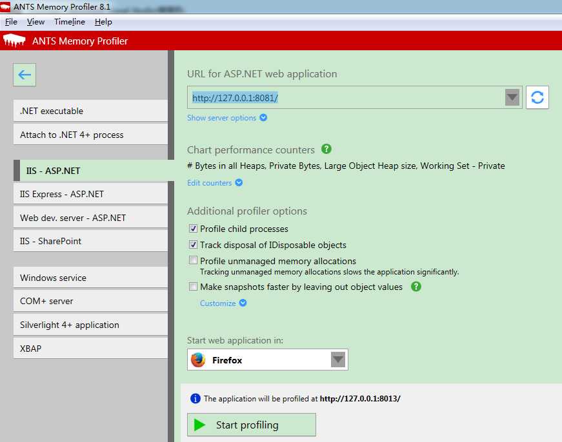Expand Customize snapshot options
562x442 pixels.
(x=223, y=303)
